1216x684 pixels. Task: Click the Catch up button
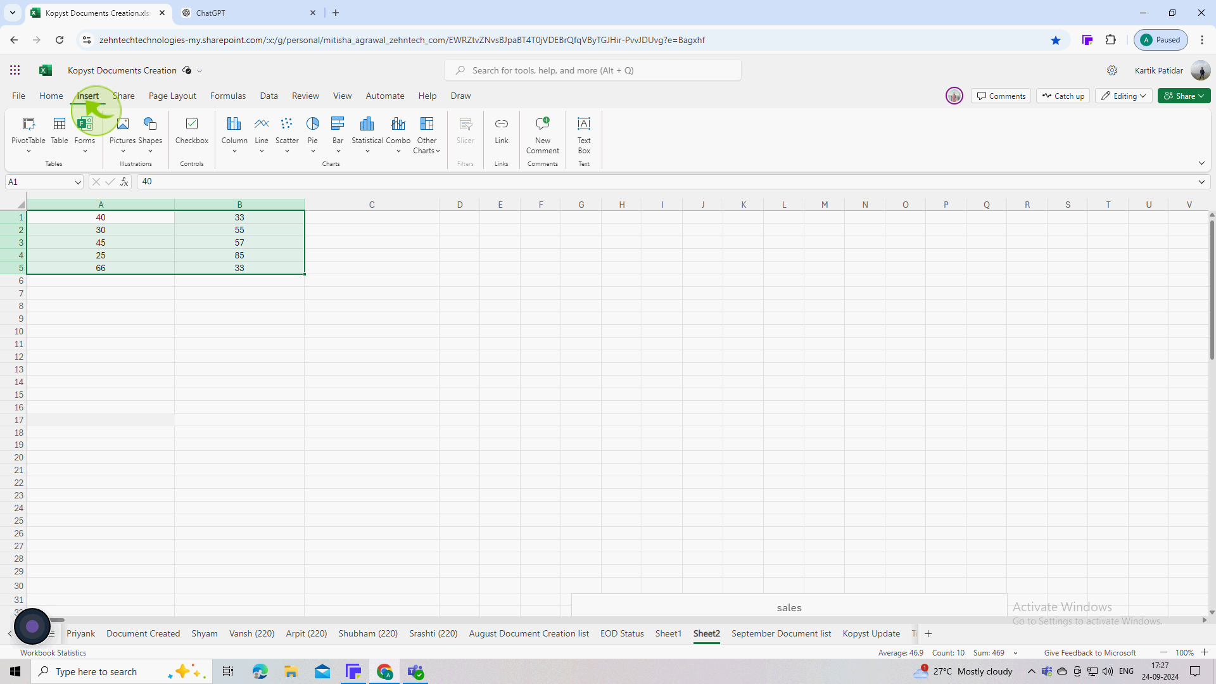1063,96
